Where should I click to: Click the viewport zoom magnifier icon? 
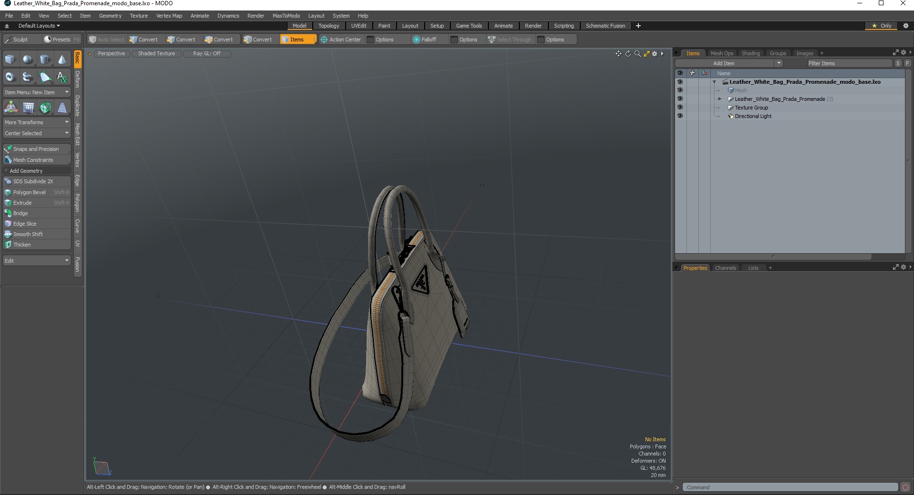coord(637,54)
